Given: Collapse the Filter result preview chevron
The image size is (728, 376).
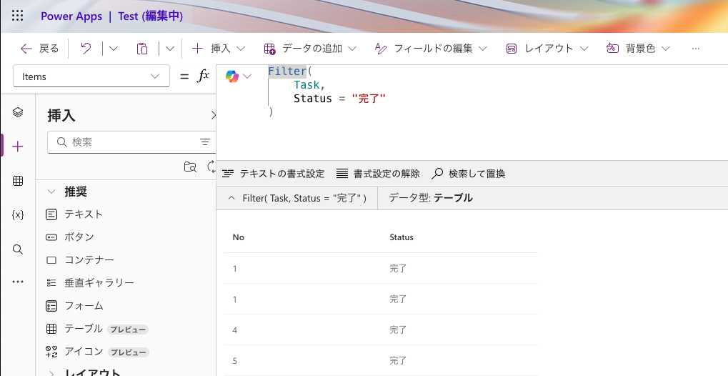Looking at the screenshot, I should (x=231, y=198).
